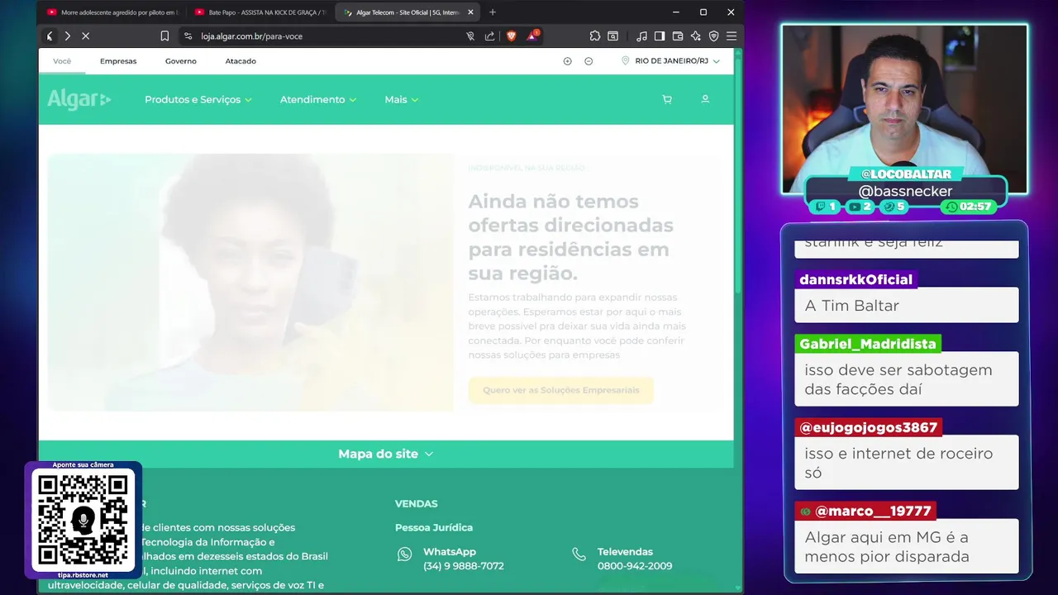The height and width of the screenshot is (595, 1058).
Task: Open the user account icon
Action: (705, 99)
